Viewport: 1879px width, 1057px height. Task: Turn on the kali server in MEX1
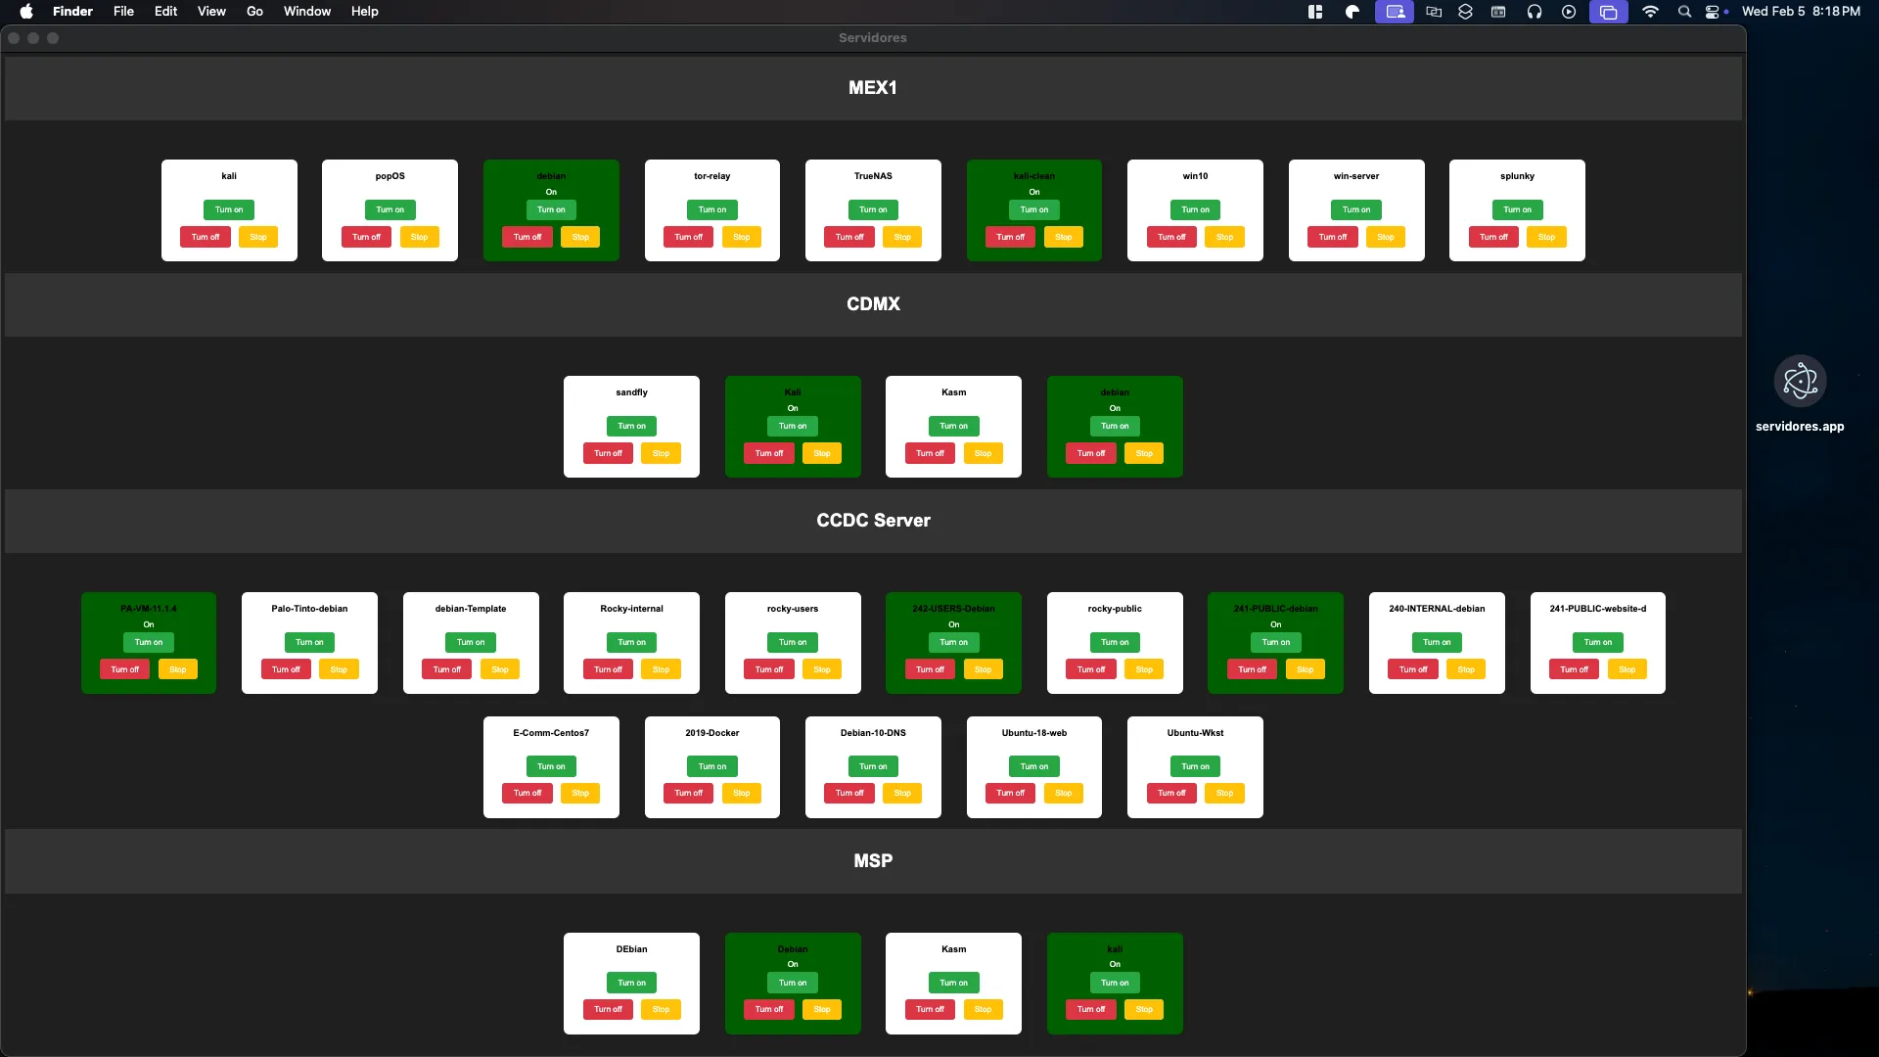(229, 209)
